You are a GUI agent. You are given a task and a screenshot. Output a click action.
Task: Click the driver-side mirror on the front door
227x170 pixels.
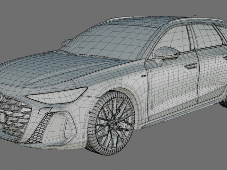click(166, 55)
